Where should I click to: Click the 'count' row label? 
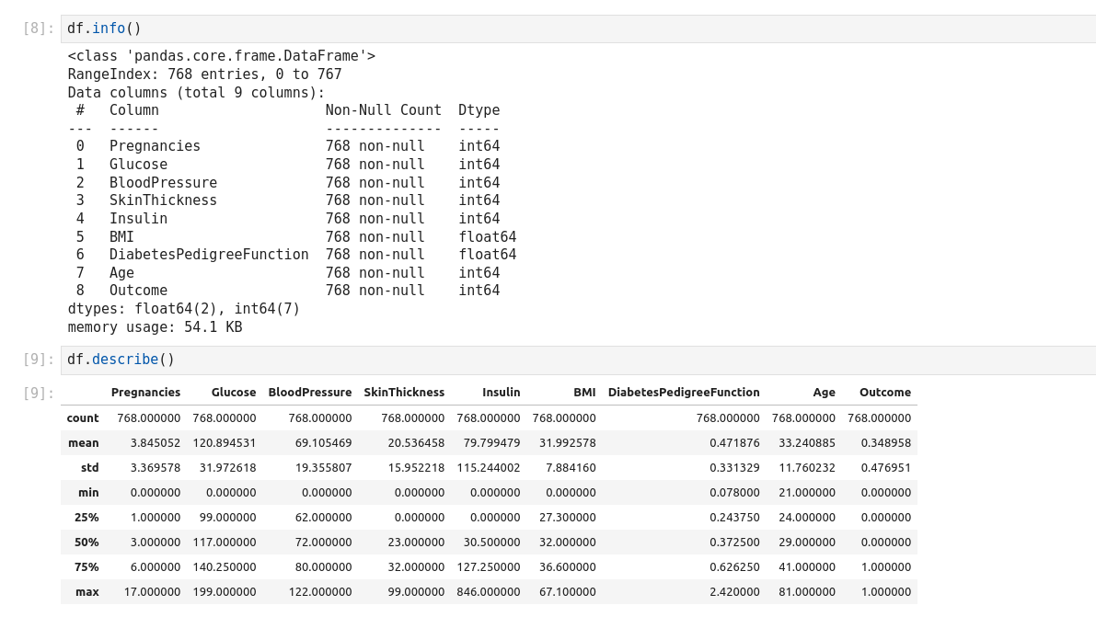click(x=83, y=418)
